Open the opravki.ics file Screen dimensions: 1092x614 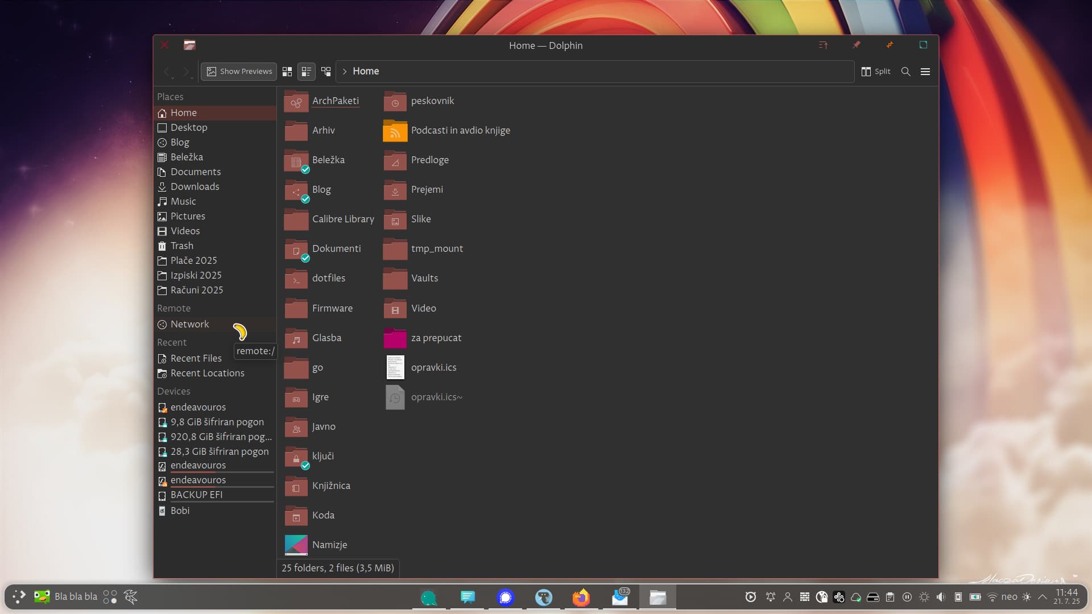click(x=433, y=367)
